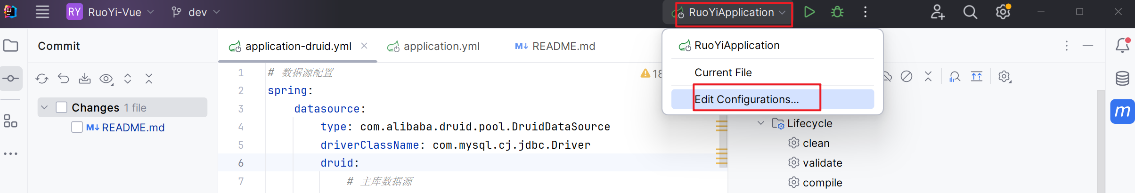
Task: Click the blue double up-arrow Maven icon
Action: coord(977,76)
